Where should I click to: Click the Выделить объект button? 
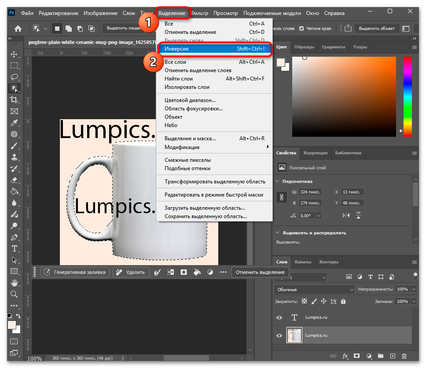pos(377,29)
